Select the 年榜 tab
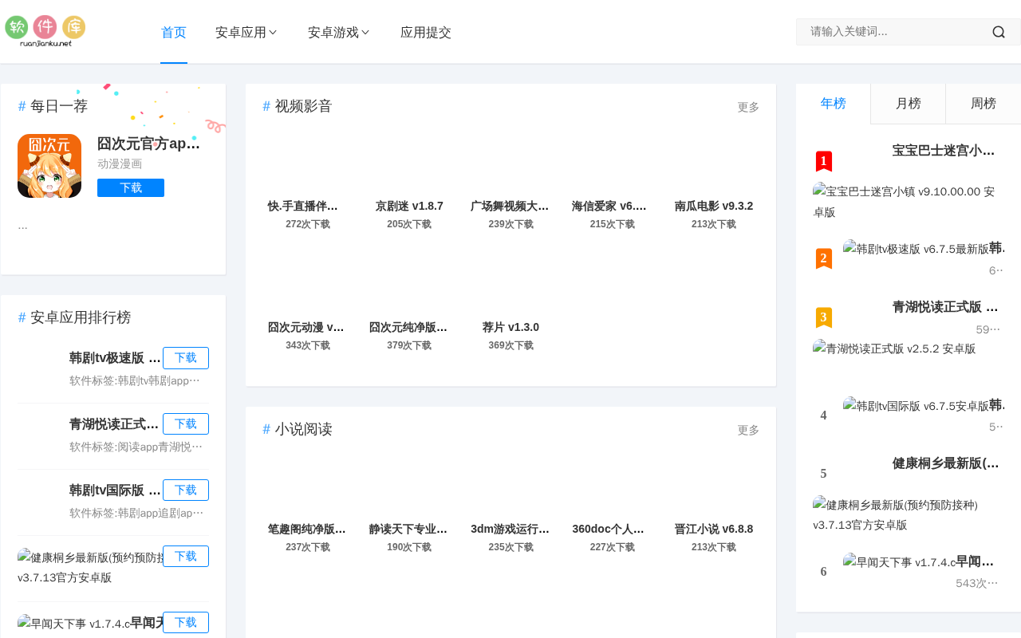 pos(833,104)
